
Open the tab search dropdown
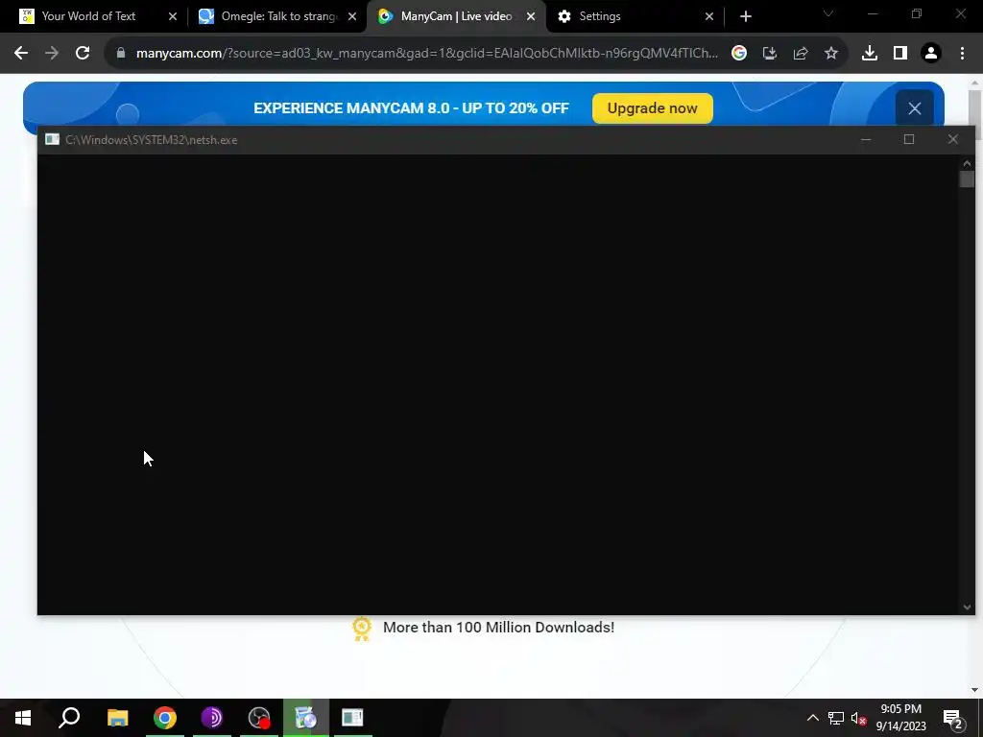click(x=828, y=13)
